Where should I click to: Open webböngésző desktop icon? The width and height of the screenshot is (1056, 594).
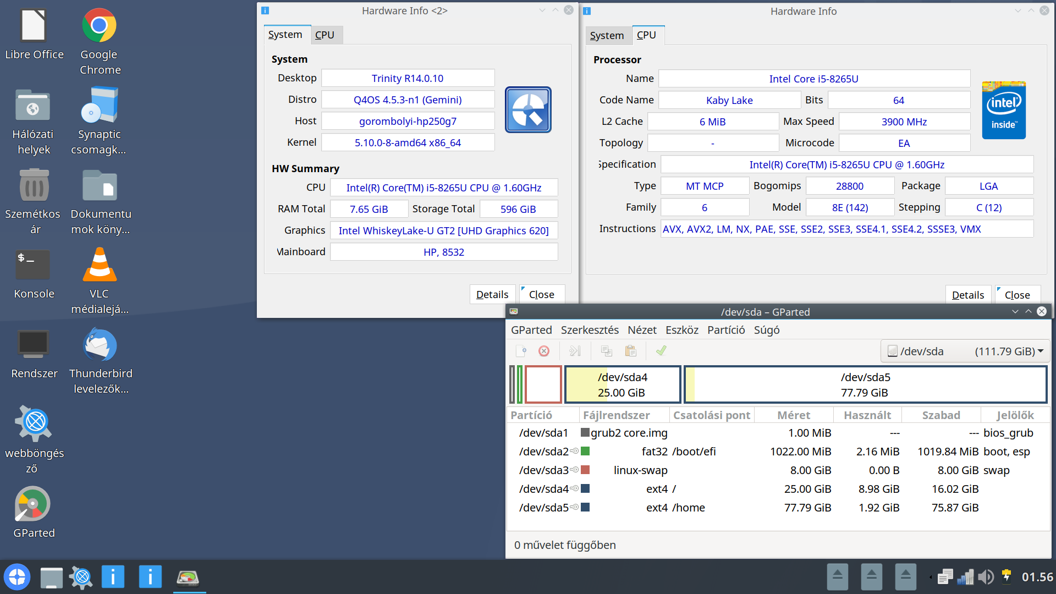[34, 441]
